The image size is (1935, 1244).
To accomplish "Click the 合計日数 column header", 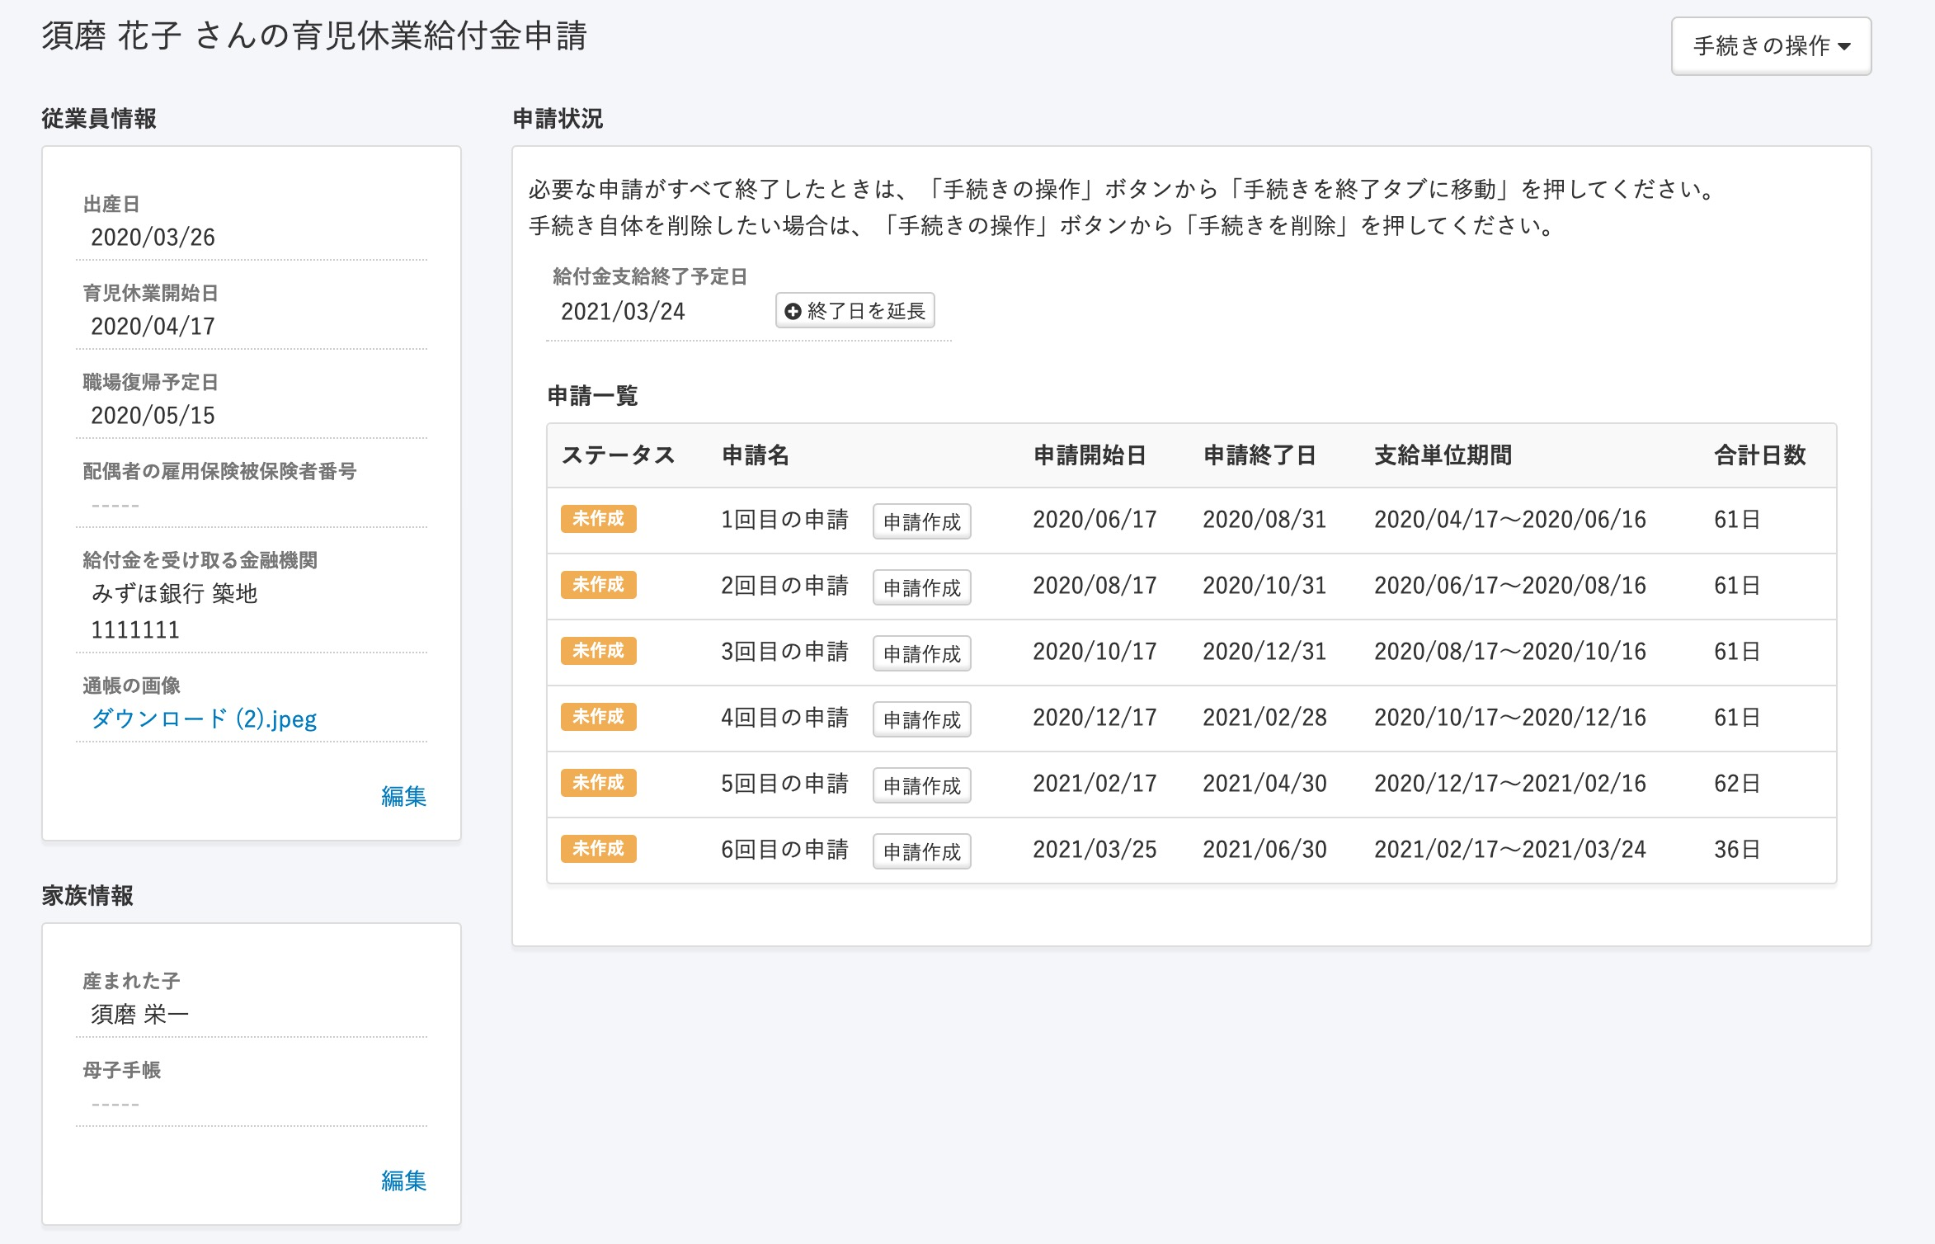I will point(1759,455).
